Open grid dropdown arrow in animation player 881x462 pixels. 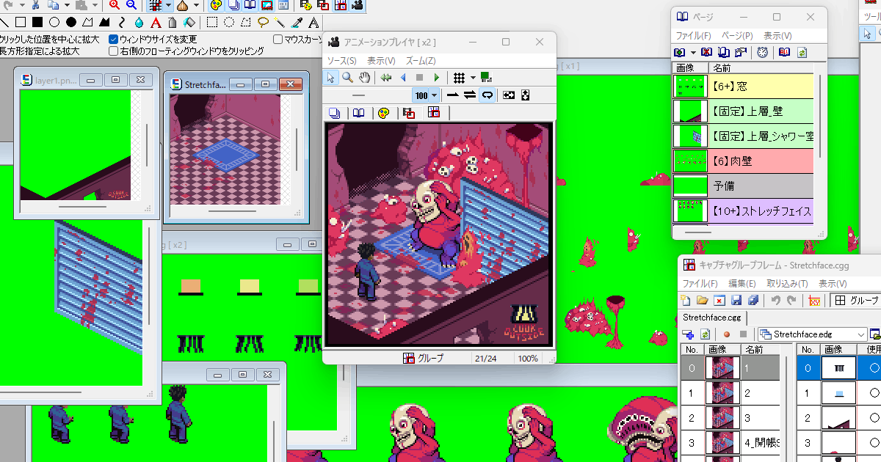coord(473,78)
